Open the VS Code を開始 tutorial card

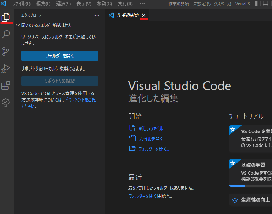point(250,139)
